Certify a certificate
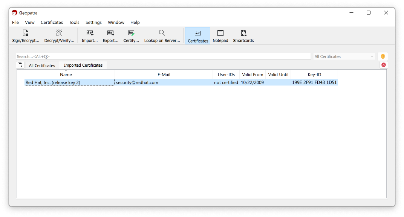 coord(131,36)
